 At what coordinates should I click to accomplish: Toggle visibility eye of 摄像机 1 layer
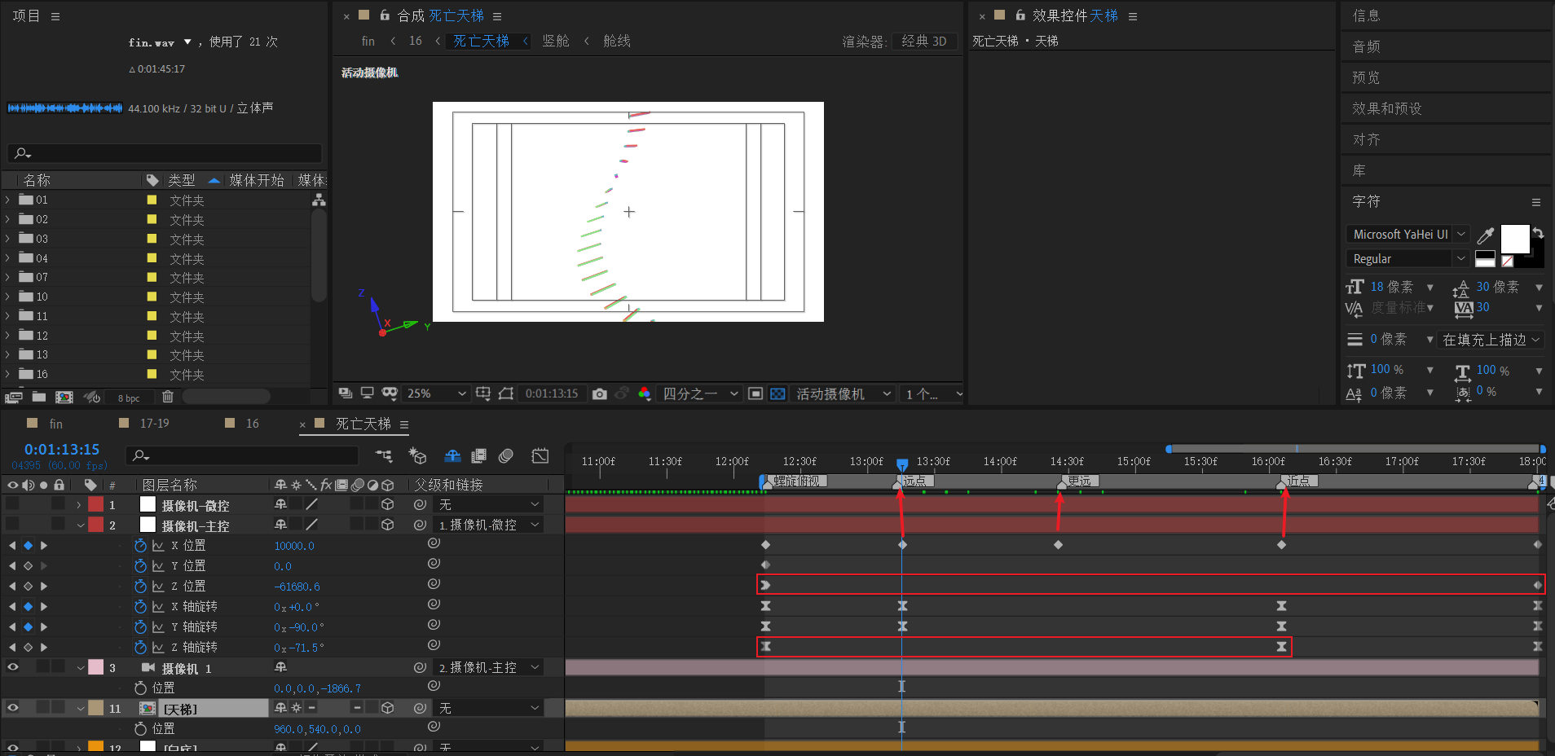(13, 667)
